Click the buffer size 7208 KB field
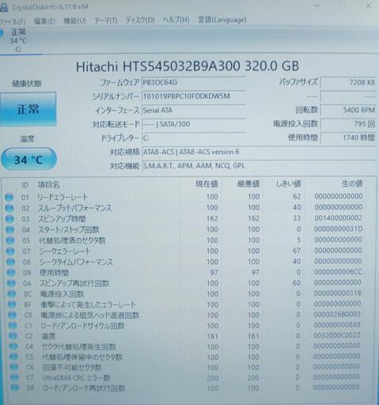The width and height of the screenshot is (379, 405). click(x=348, y=82)
